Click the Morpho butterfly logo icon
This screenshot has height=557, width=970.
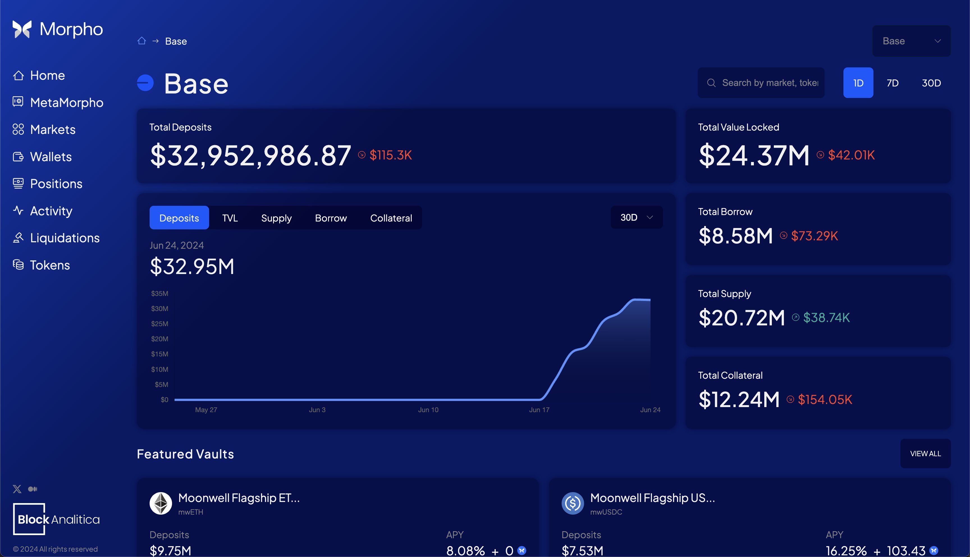[22, 29]
